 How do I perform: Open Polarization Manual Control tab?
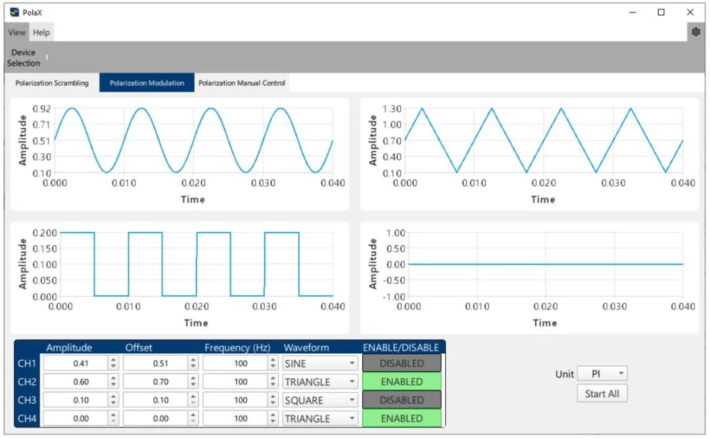[242, 83]
